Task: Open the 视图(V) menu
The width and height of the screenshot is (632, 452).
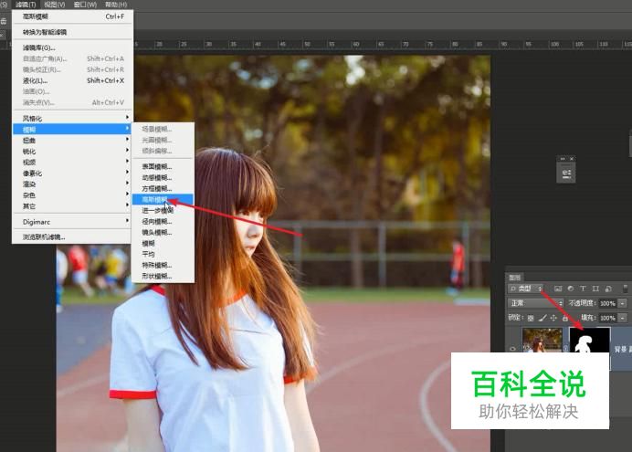Action: click(55, 5)
